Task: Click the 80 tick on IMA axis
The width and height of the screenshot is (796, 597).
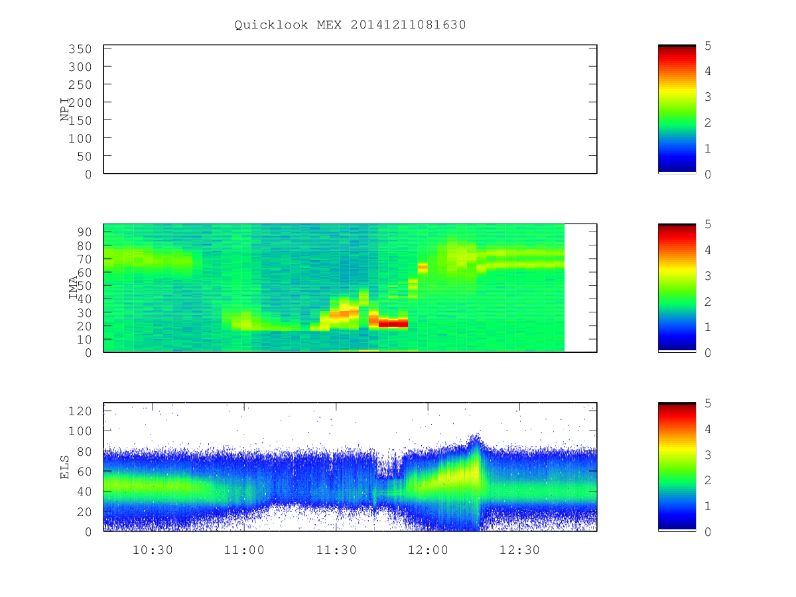Action: click(x=84, y=245)
